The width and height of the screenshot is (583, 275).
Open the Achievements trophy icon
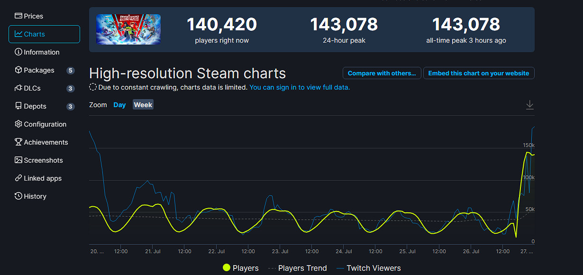click(18, 142)
